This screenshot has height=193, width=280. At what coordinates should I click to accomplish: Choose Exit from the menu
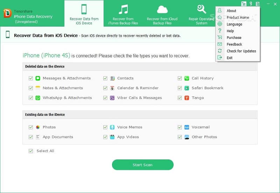(x=238, y=58)
